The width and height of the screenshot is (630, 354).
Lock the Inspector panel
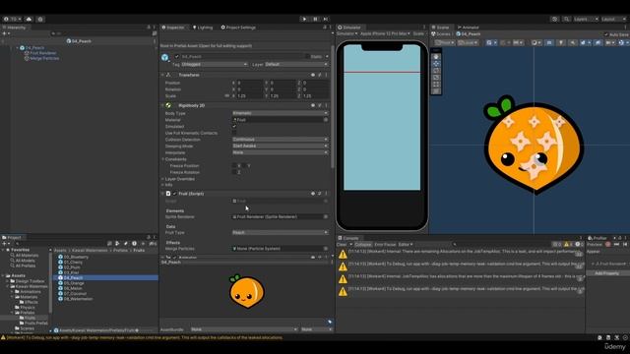pyautogui.click(x=325, y=28)
